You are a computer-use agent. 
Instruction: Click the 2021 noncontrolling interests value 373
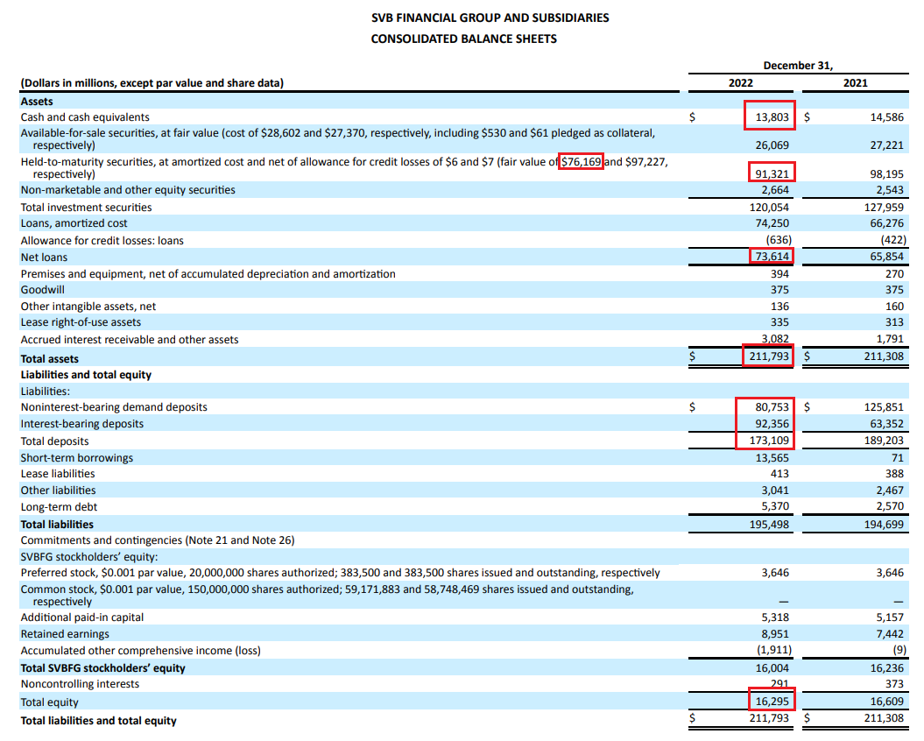click(x=894, y=684)
